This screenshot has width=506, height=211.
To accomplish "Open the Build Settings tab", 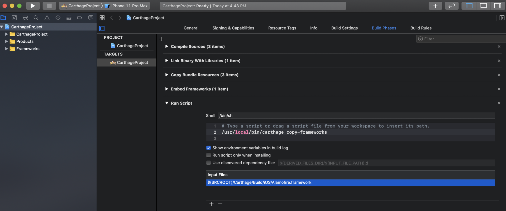I will pyautogui.click(x=345, y=28).
